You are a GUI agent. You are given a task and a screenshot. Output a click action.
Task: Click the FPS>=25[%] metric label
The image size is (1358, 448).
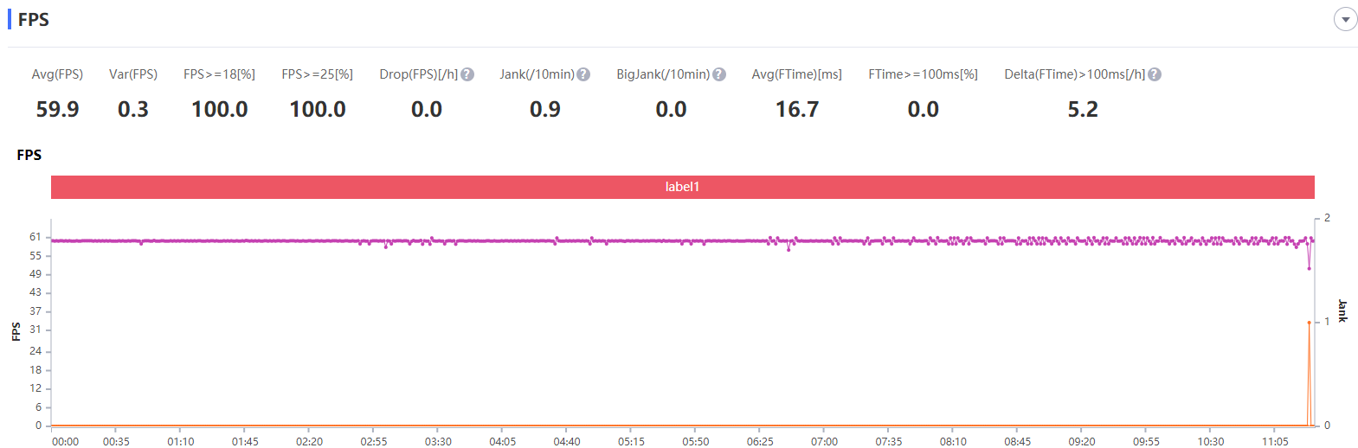coord(317,74)
